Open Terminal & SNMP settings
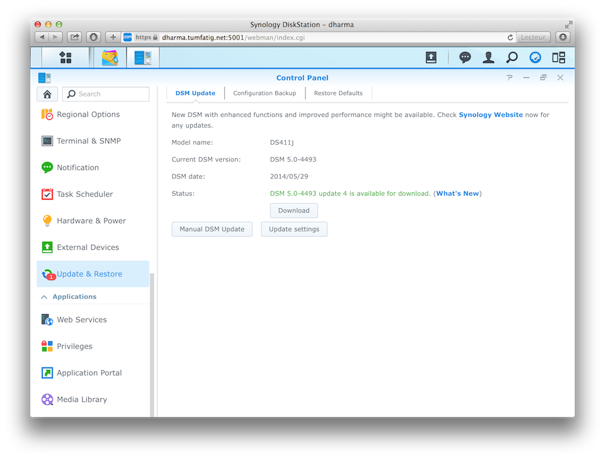 pos(93,141)
